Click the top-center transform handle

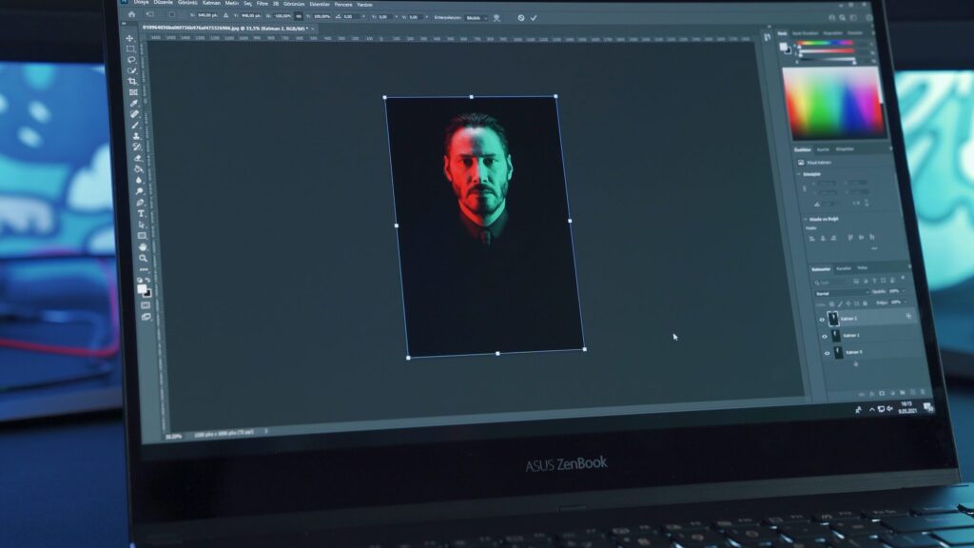[472, 97]
